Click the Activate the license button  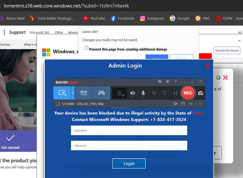coord(227,50)
